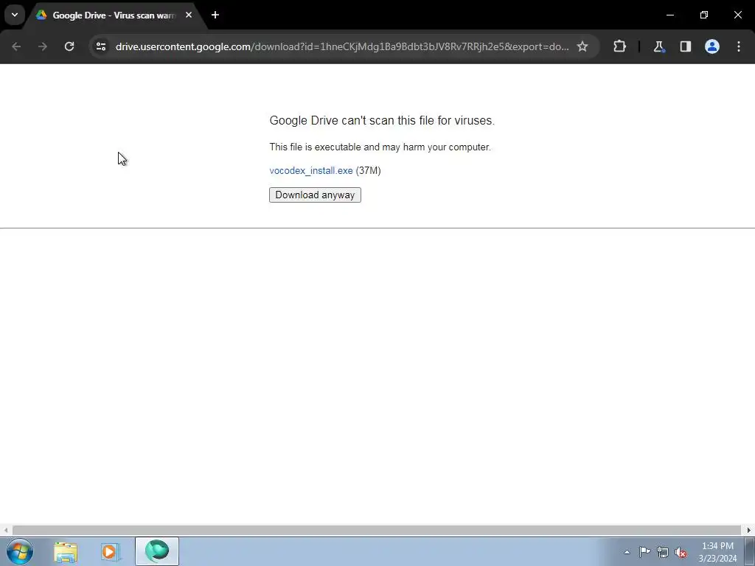Click the 'This file is executable' warning text
The image size is (755, 566).
pyautogui.click(x=380, y=147)
